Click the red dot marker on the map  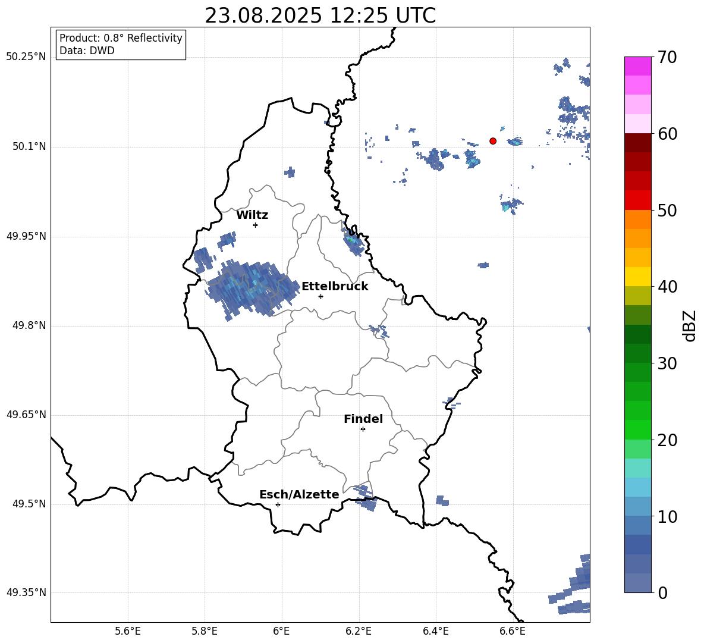(493, 141)
